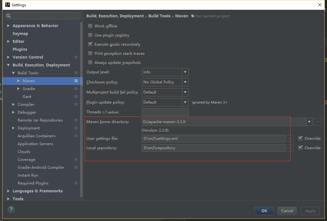The height and width of the screenshot is (221, 327).
Task: Open the Checksum policy dropdown
Action: 185,82
